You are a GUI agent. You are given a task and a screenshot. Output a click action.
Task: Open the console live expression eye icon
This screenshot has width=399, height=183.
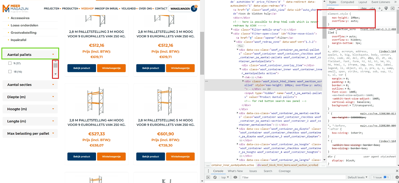(235, 177)
